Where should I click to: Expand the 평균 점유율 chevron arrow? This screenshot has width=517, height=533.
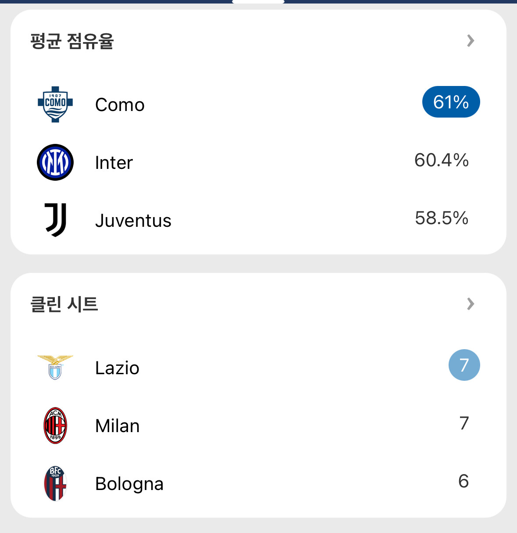click(471, 41)
